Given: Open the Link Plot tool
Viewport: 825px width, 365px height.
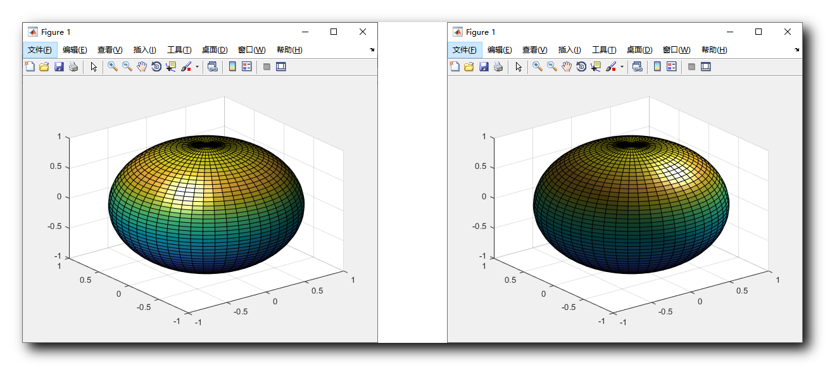Looking at the screenshot, I should click(213, 66).
